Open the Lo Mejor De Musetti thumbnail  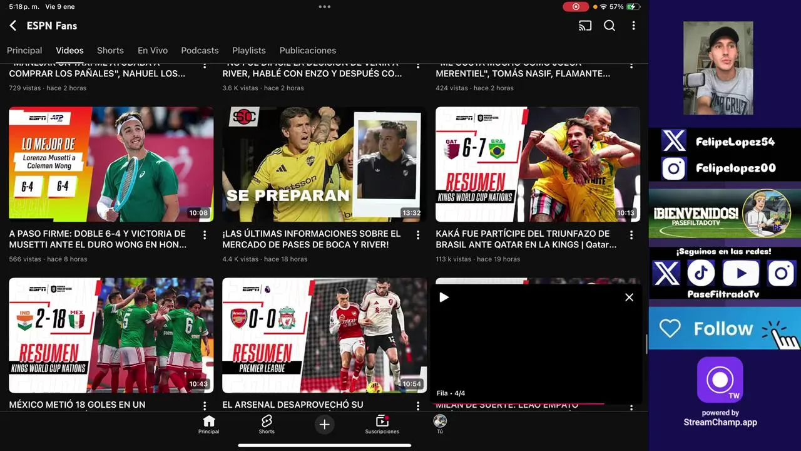point(111,164)
